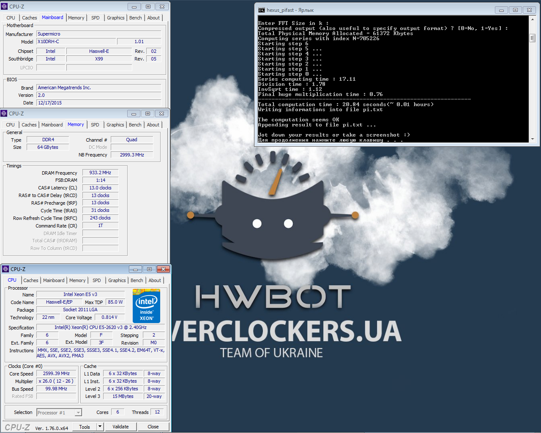Image resolution: width=541 pixels, height=433 pixels.
Task: Click the NB Frequency value 2999.3 MHz
Action: (x=132, y=155)
